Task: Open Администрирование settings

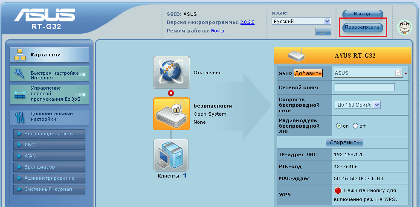Action: (49, 178)
